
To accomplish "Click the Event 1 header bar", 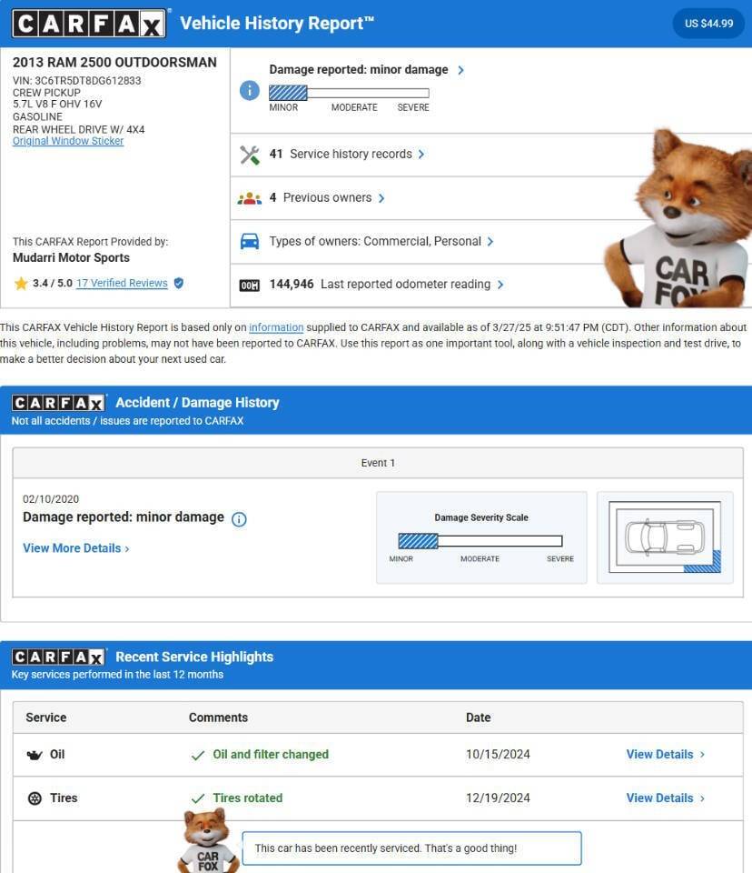I will click(378, 463).
